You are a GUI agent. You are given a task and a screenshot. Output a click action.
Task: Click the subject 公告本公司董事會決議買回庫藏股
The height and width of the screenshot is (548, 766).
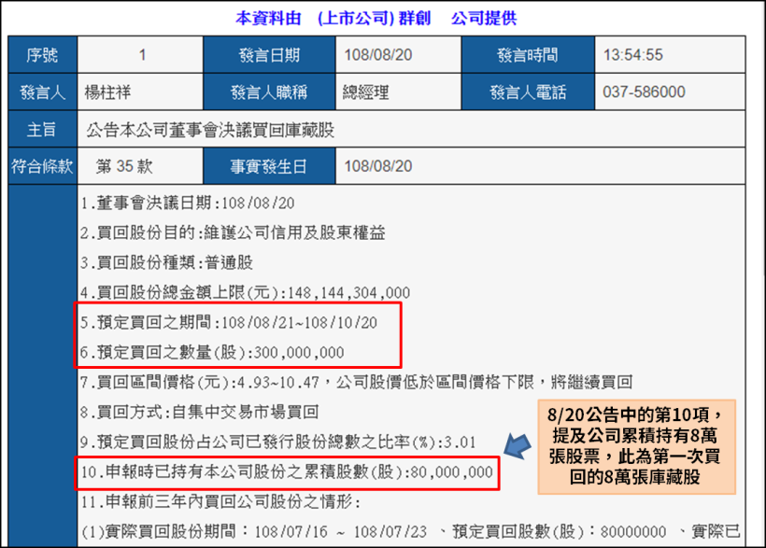coord(210,130)
